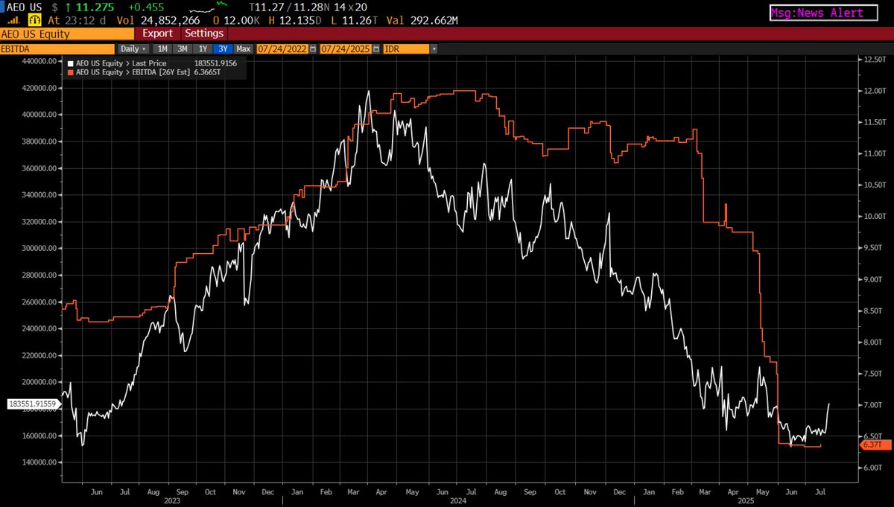
Task: Click the 440000.00 left axis label
Action: (41, 63)
